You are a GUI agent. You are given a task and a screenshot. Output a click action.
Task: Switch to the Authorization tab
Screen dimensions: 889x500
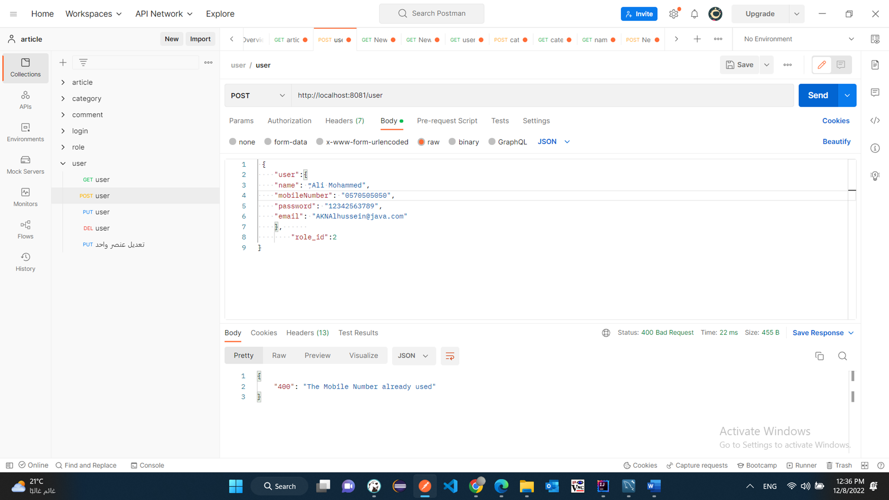tap(289, 121)
